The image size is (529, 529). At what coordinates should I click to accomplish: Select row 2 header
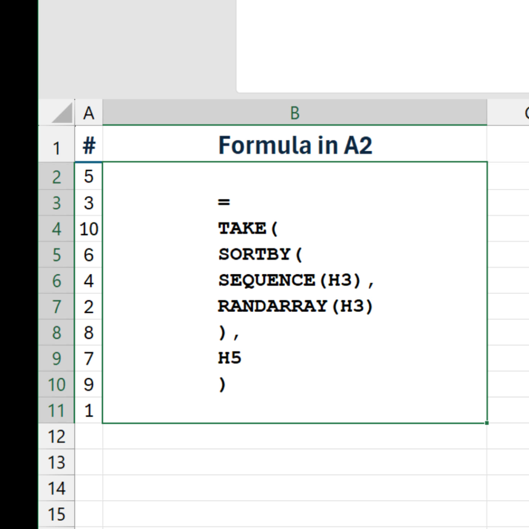[56, 177]
